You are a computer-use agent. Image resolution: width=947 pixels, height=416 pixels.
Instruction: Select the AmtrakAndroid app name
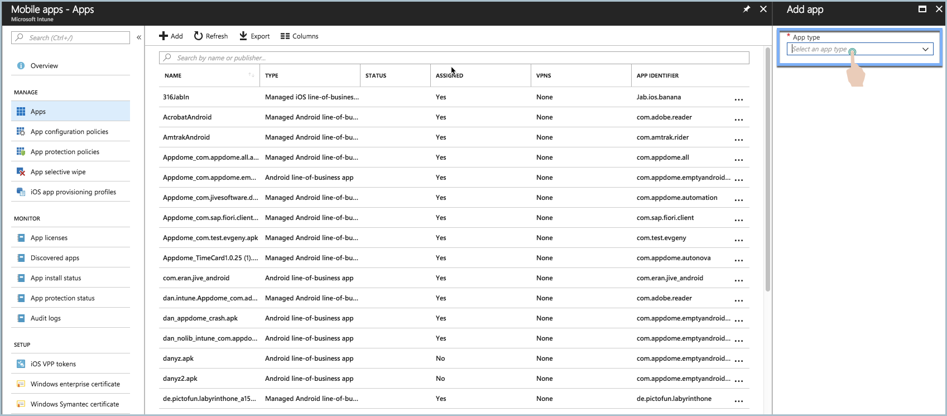tap(186, 137)
